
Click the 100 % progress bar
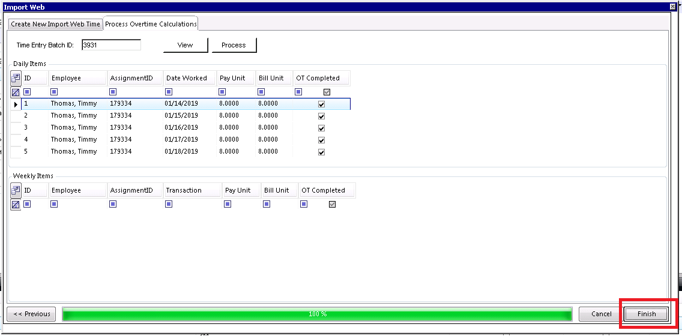317,314
